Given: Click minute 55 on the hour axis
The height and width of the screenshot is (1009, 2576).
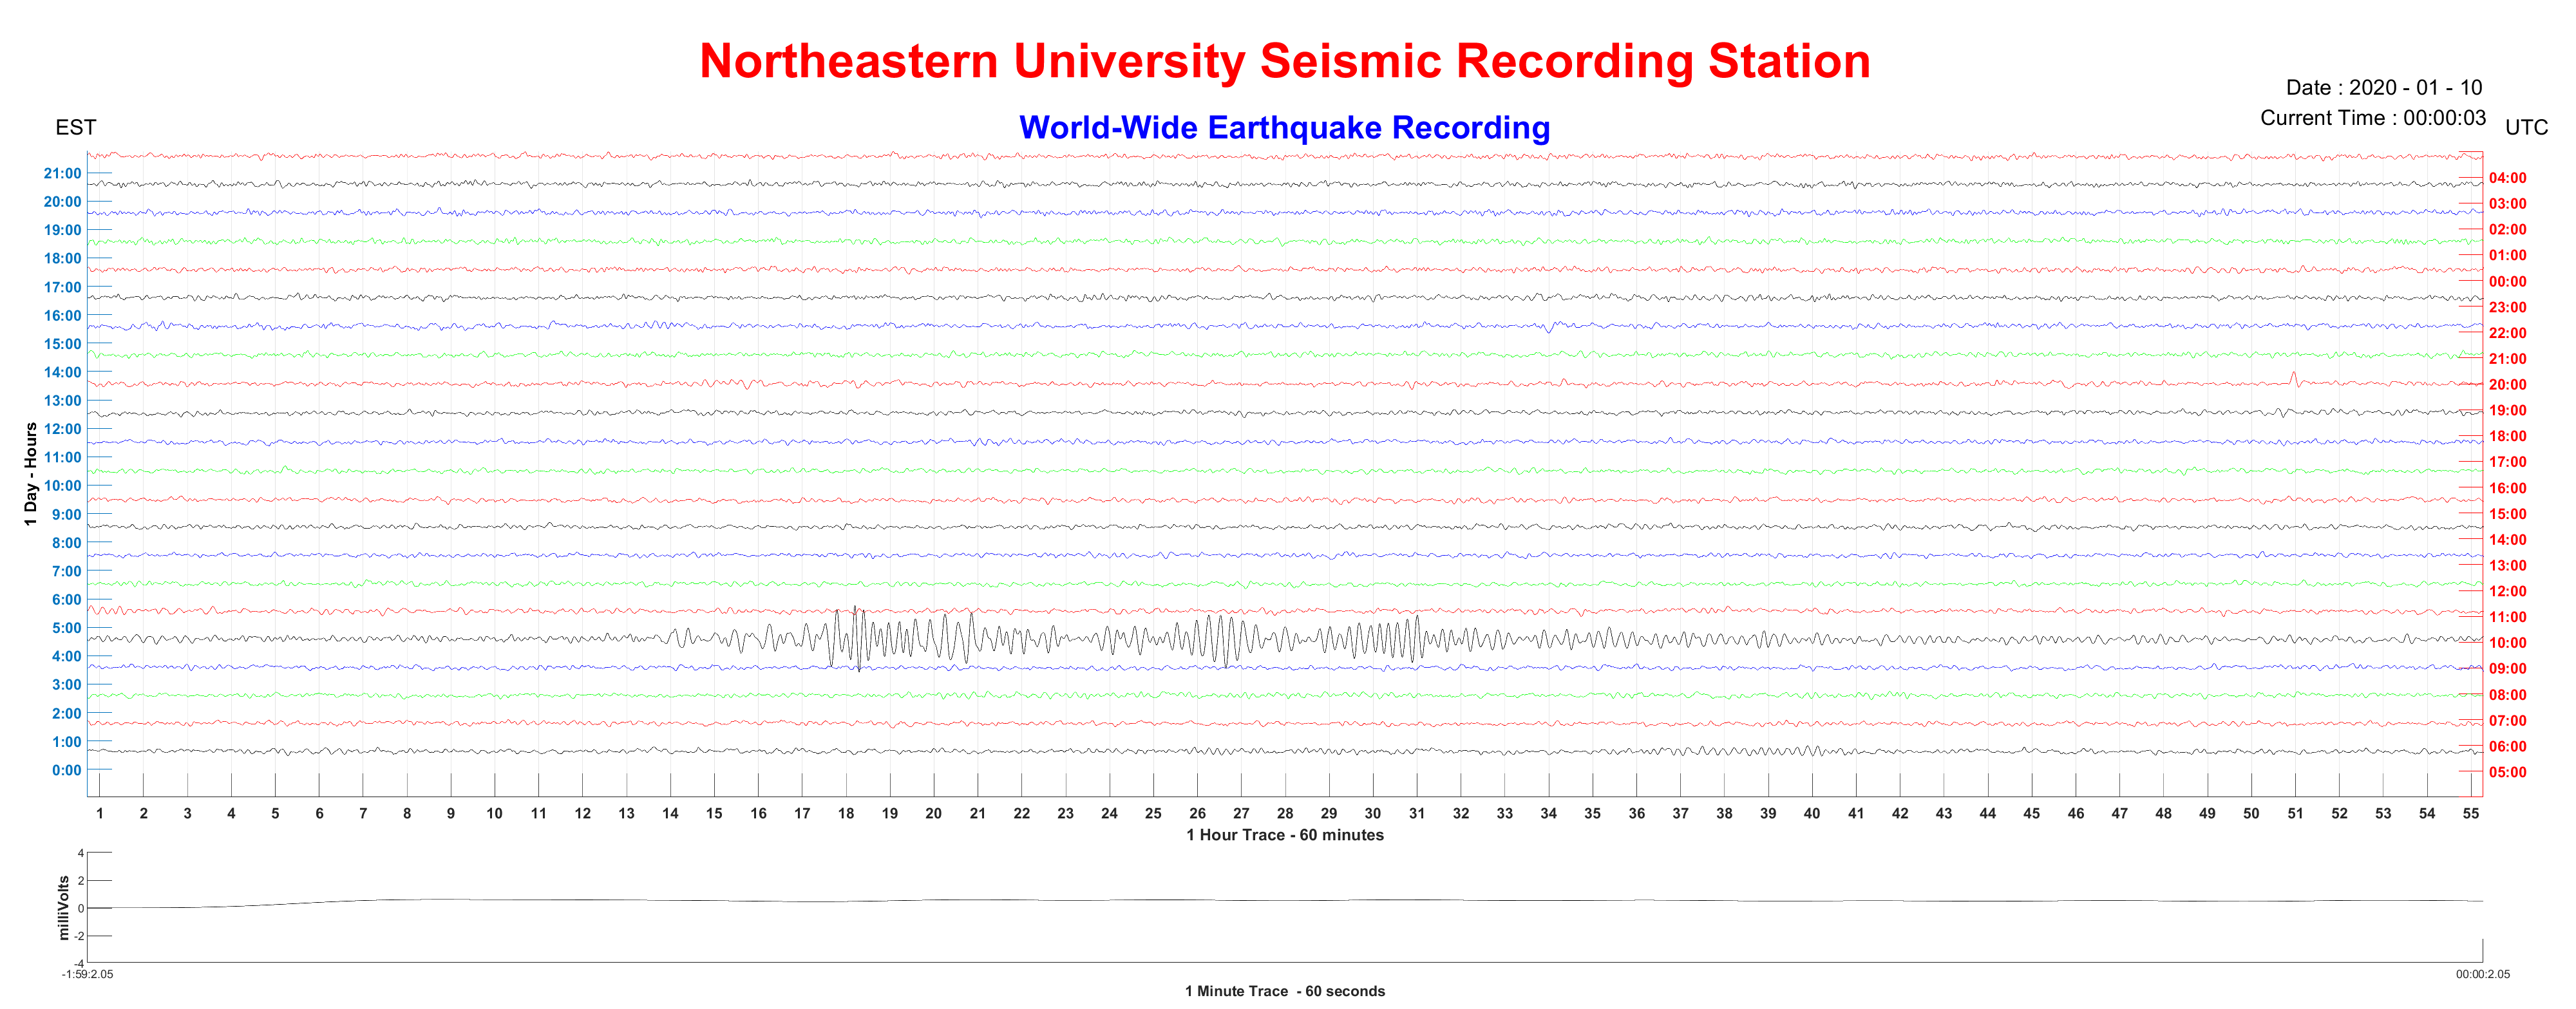Looking at the screenshot, I should [2471, 813].
